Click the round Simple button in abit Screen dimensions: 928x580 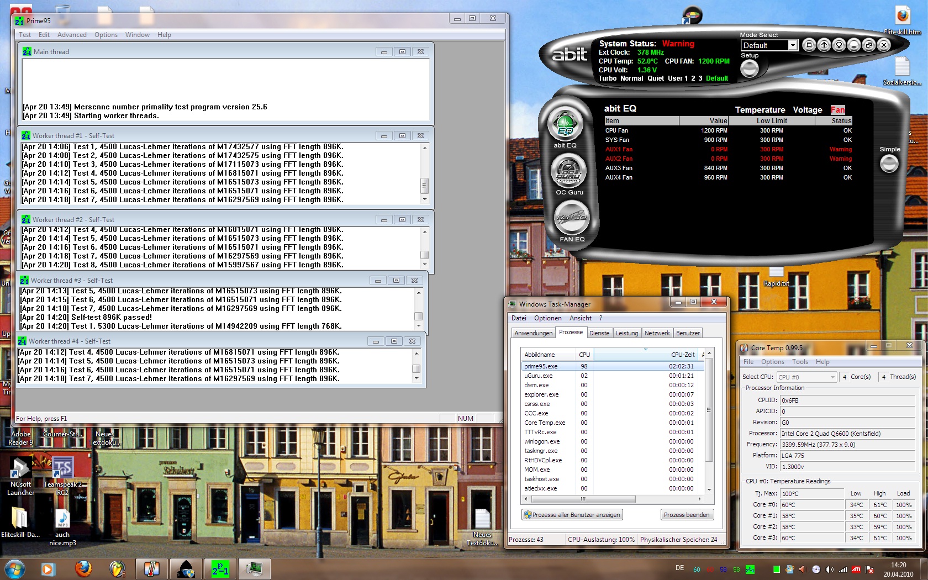click(889, 164)
